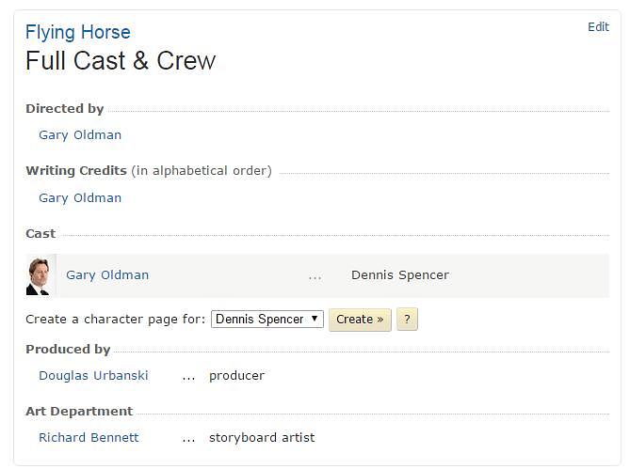Click the Directed by section heading
This screenshot has width=630, height=469.
(65, 109)
